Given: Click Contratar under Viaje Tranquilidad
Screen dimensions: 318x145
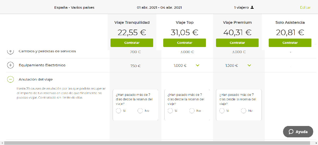Looking at the screenshot, I should pos(132,43).
